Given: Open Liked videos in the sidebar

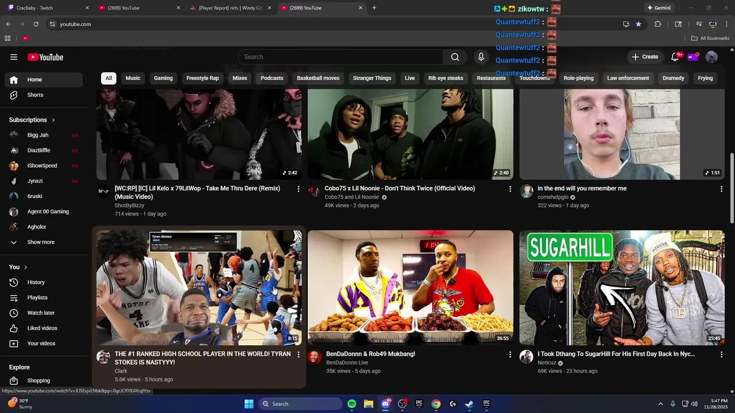Looking at the screenshot, I should tap(44, 328).
